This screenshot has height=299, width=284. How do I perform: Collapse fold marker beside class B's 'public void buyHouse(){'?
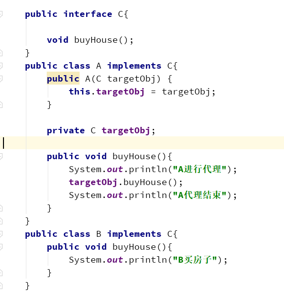click(1, 247)
